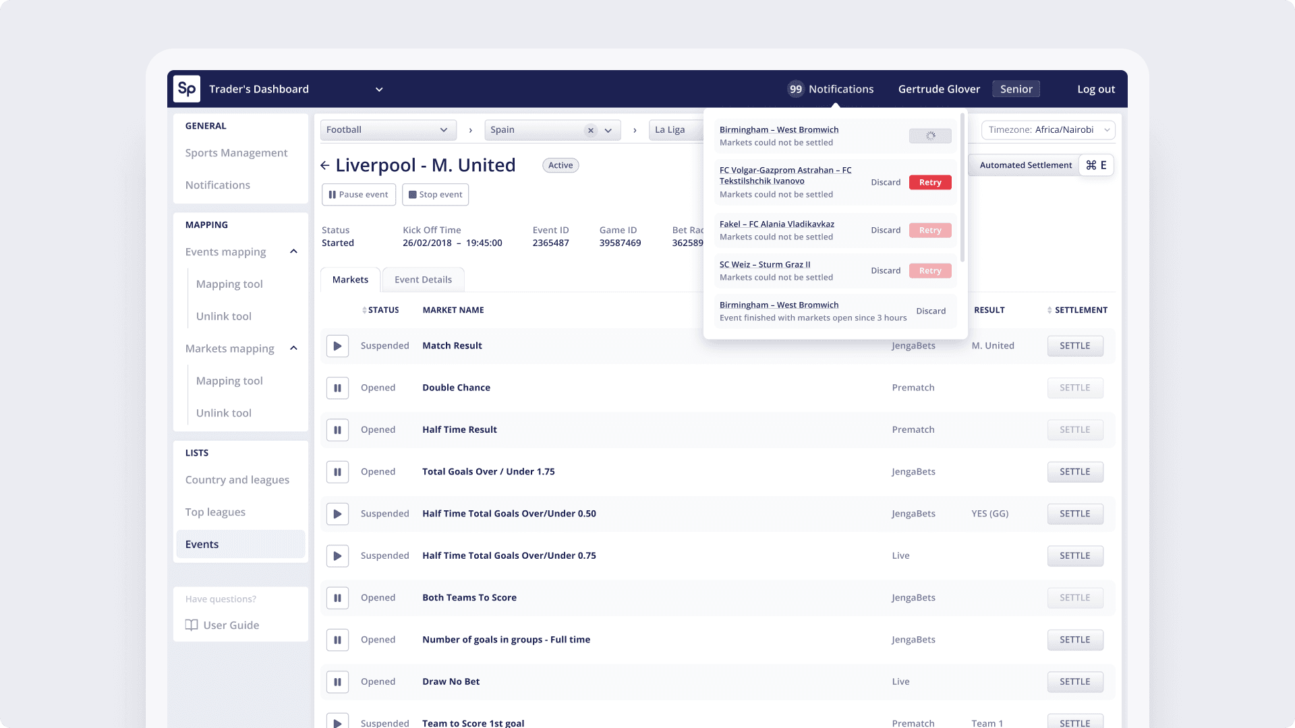
Task: Click the notifications panel scrollbar
Action: 962,189
